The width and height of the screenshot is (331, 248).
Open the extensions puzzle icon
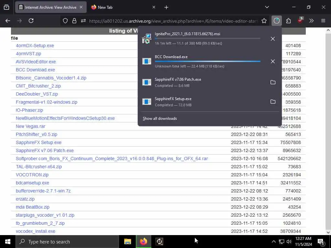pos(288,21)
